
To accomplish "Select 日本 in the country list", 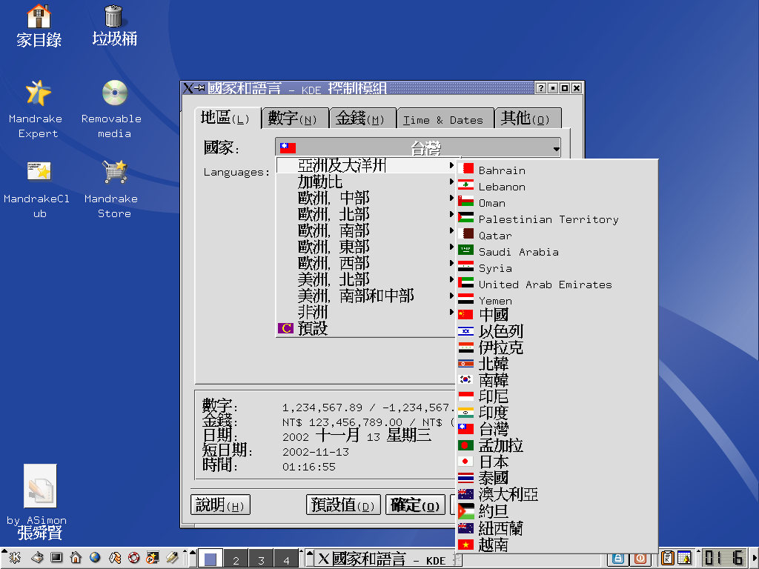I will click(x=557, y=462).
